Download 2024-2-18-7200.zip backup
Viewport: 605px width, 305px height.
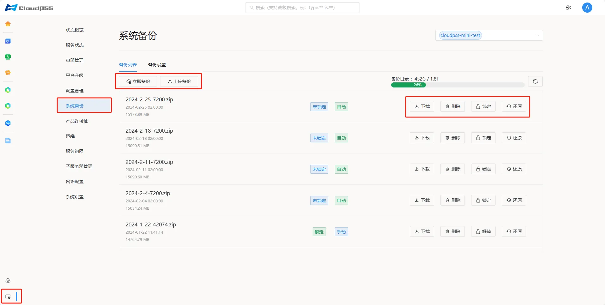(x=422, y=138)
